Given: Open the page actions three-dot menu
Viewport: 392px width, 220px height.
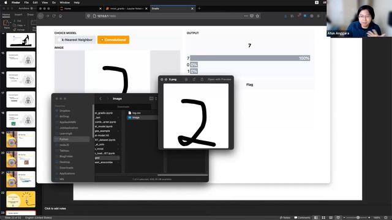Looking at the screenshot, I should pos(246,16).
